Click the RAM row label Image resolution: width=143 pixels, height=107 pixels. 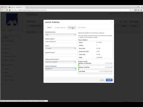coord(80,57)
